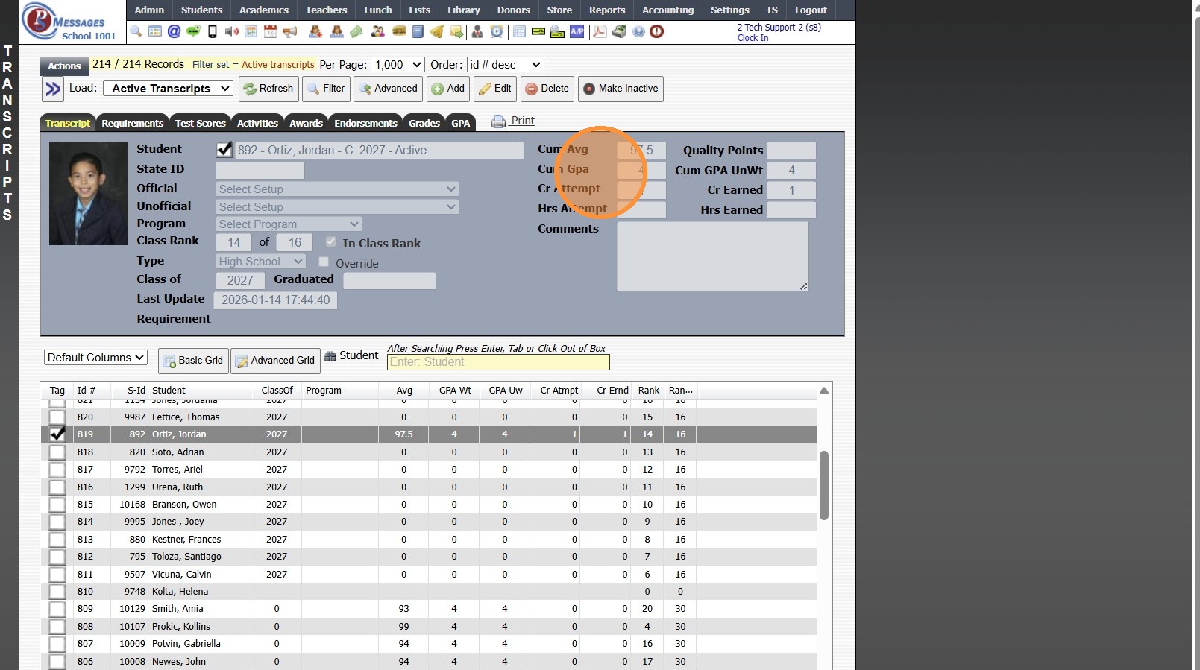Screen dimensions: 1200x670
Task: Open the blue help question icon
Action: (638, 31)
